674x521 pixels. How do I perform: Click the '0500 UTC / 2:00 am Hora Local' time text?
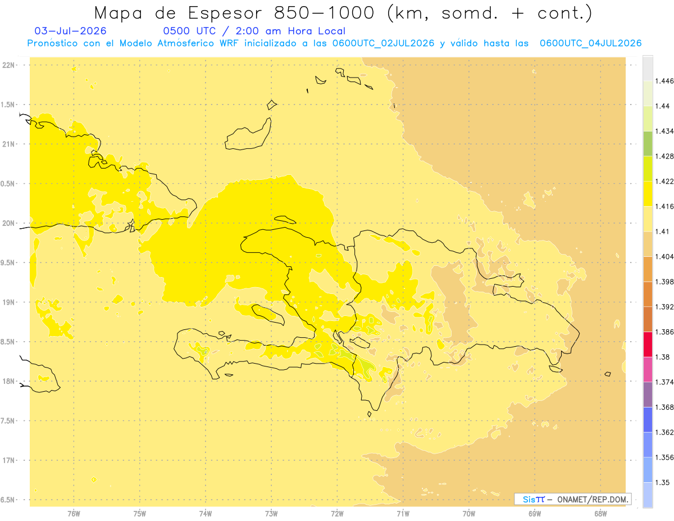tap(254, 31)
